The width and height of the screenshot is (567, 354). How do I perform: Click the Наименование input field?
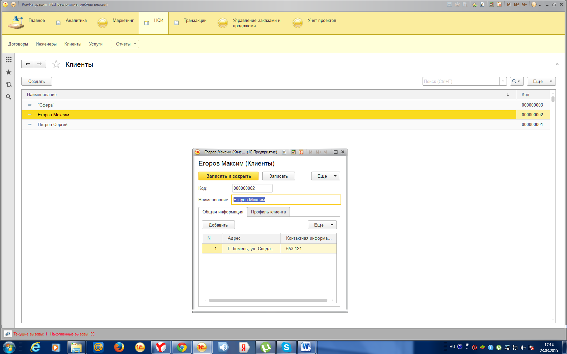pyautogui.click(x=286, y=200)
